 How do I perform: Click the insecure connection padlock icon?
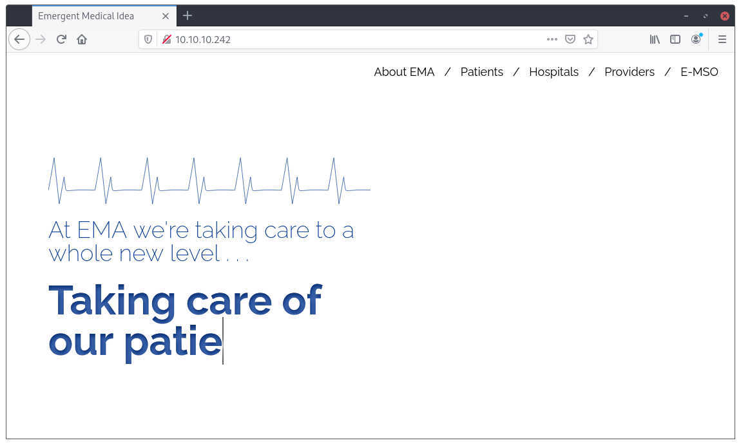tap(166, 39)
